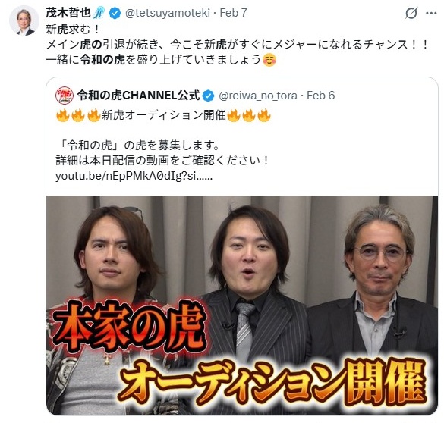
Task: Click the jellyfish emoji after the author name
Action: click(99, 13)
